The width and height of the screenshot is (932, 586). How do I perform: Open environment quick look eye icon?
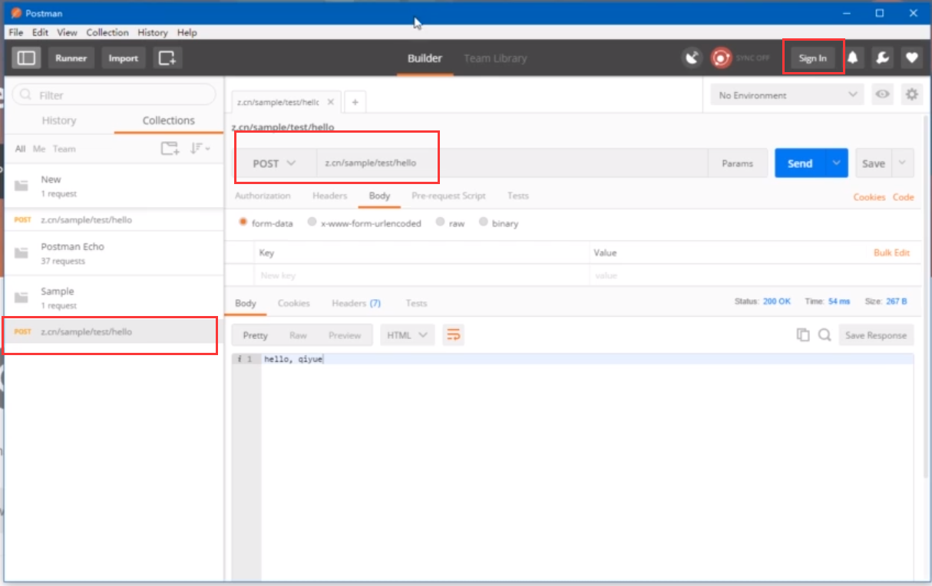(x=883, y=94)
